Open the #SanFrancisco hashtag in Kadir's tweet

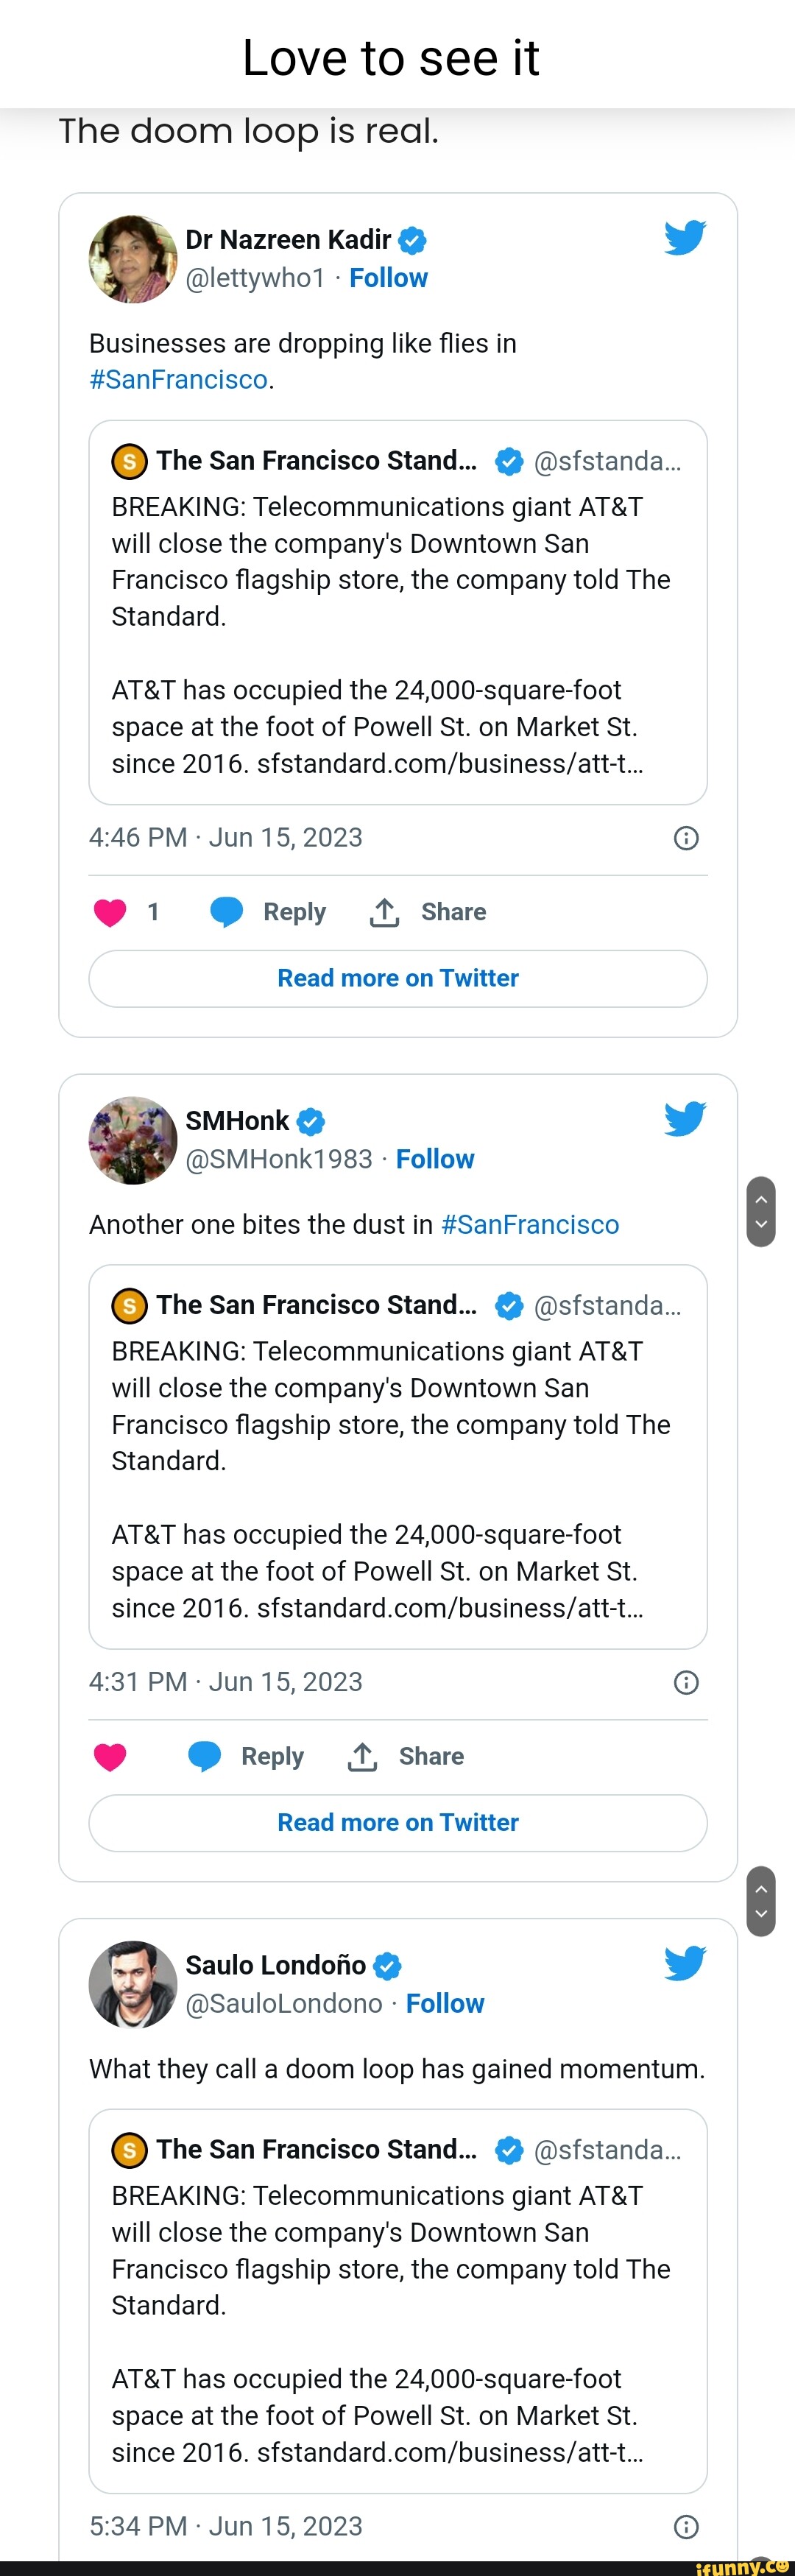[178, 380]
